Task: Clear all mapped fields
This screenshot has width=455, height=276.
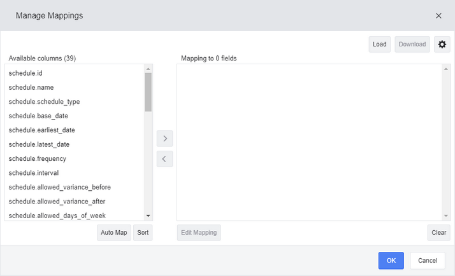Action: 438,233
